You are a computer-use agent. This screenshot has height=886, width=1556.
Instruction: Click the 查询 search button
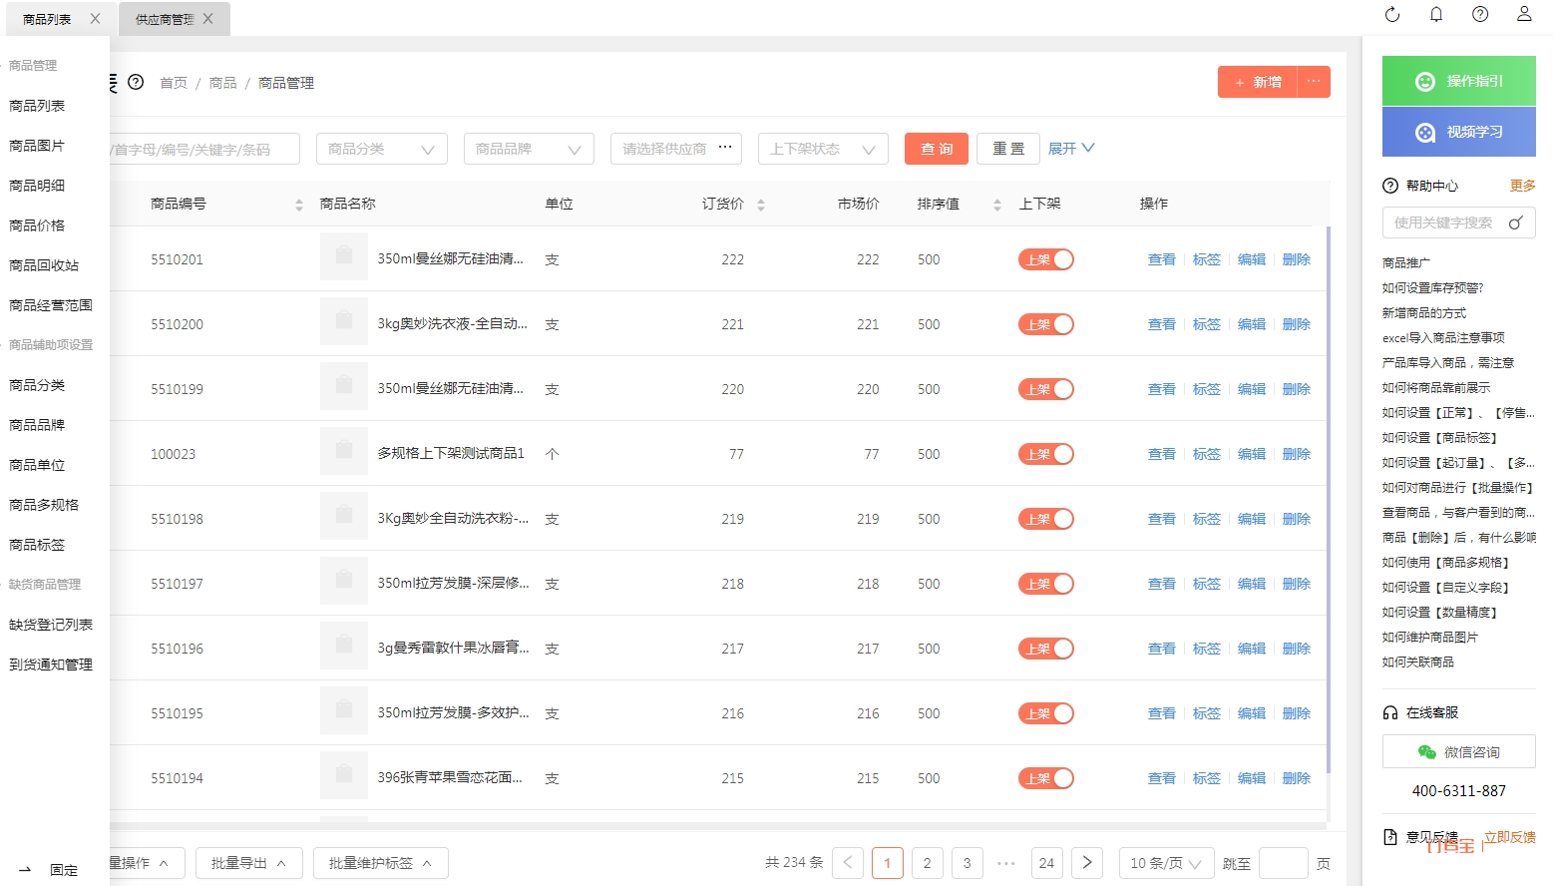937,149
